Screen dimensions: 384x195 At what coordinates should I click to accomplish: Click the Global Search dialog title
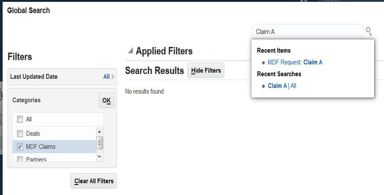pyautogui.click(x=29, y=10)
